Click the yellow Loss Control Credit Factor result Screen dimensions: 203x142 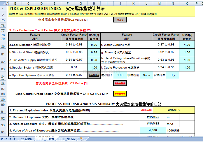pos(120,94)
